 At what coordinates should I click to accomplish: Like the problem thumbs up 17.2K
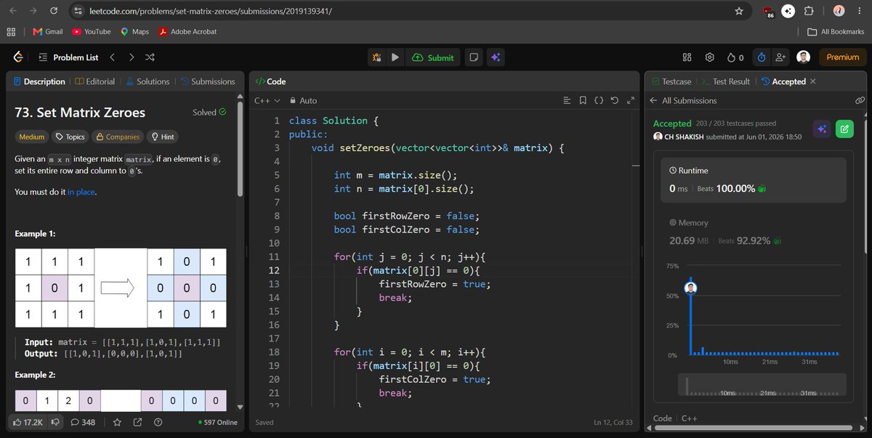click(29, 421)
